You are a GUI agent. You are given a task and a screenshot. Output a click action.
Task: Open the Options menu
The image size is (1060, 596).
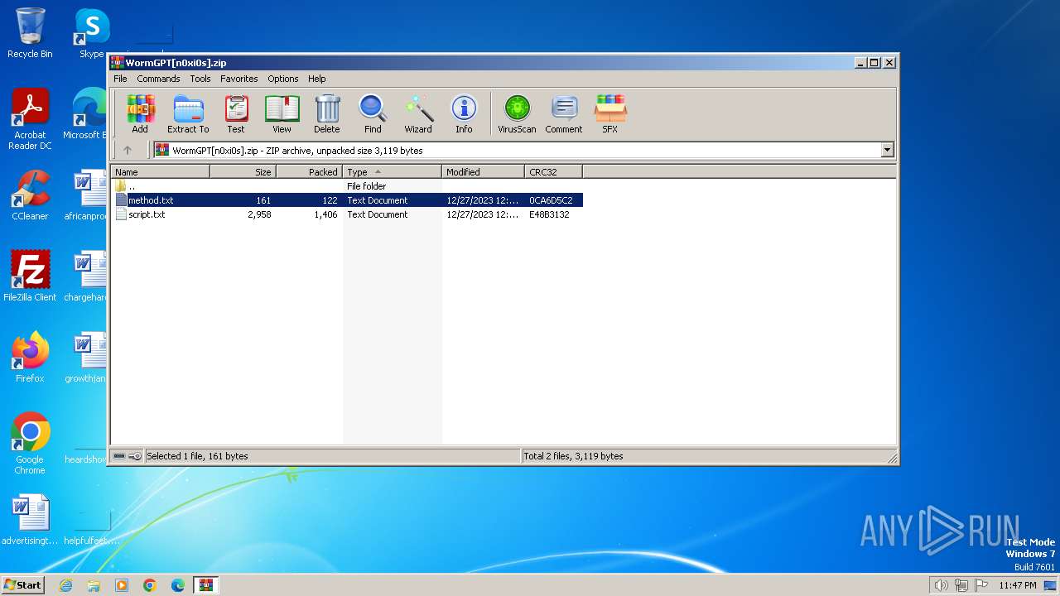point(283,79)
